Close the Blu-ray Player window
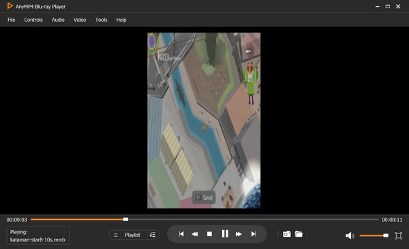The image size is (409, 249). pyautogui.click(x=398, y=7)
